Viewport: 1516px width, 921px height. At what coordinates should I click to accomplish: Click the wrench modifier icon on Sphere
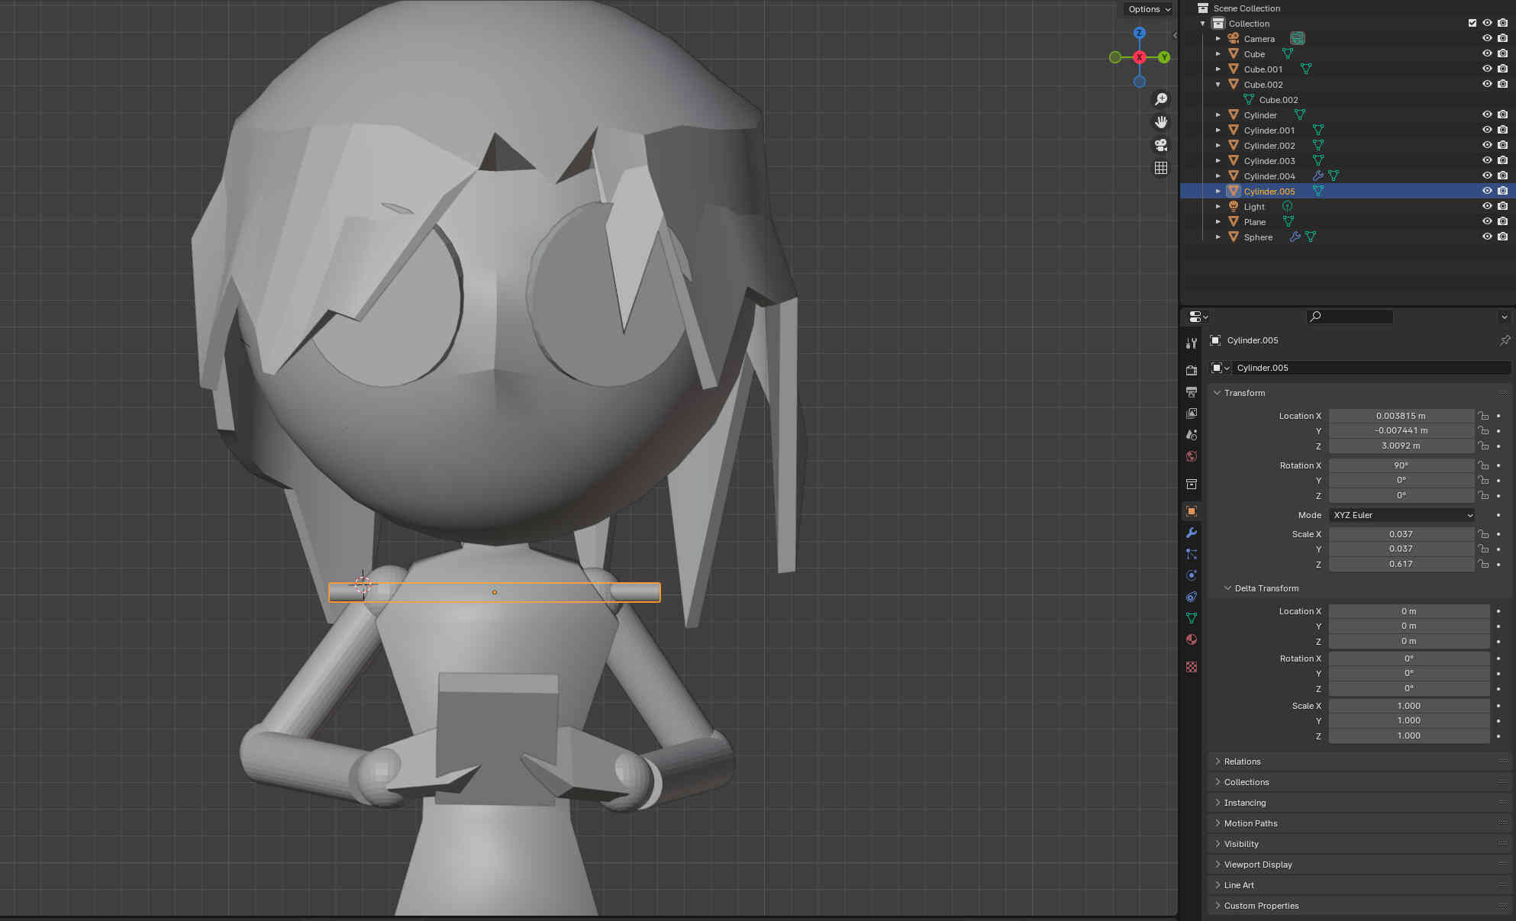1295,237
